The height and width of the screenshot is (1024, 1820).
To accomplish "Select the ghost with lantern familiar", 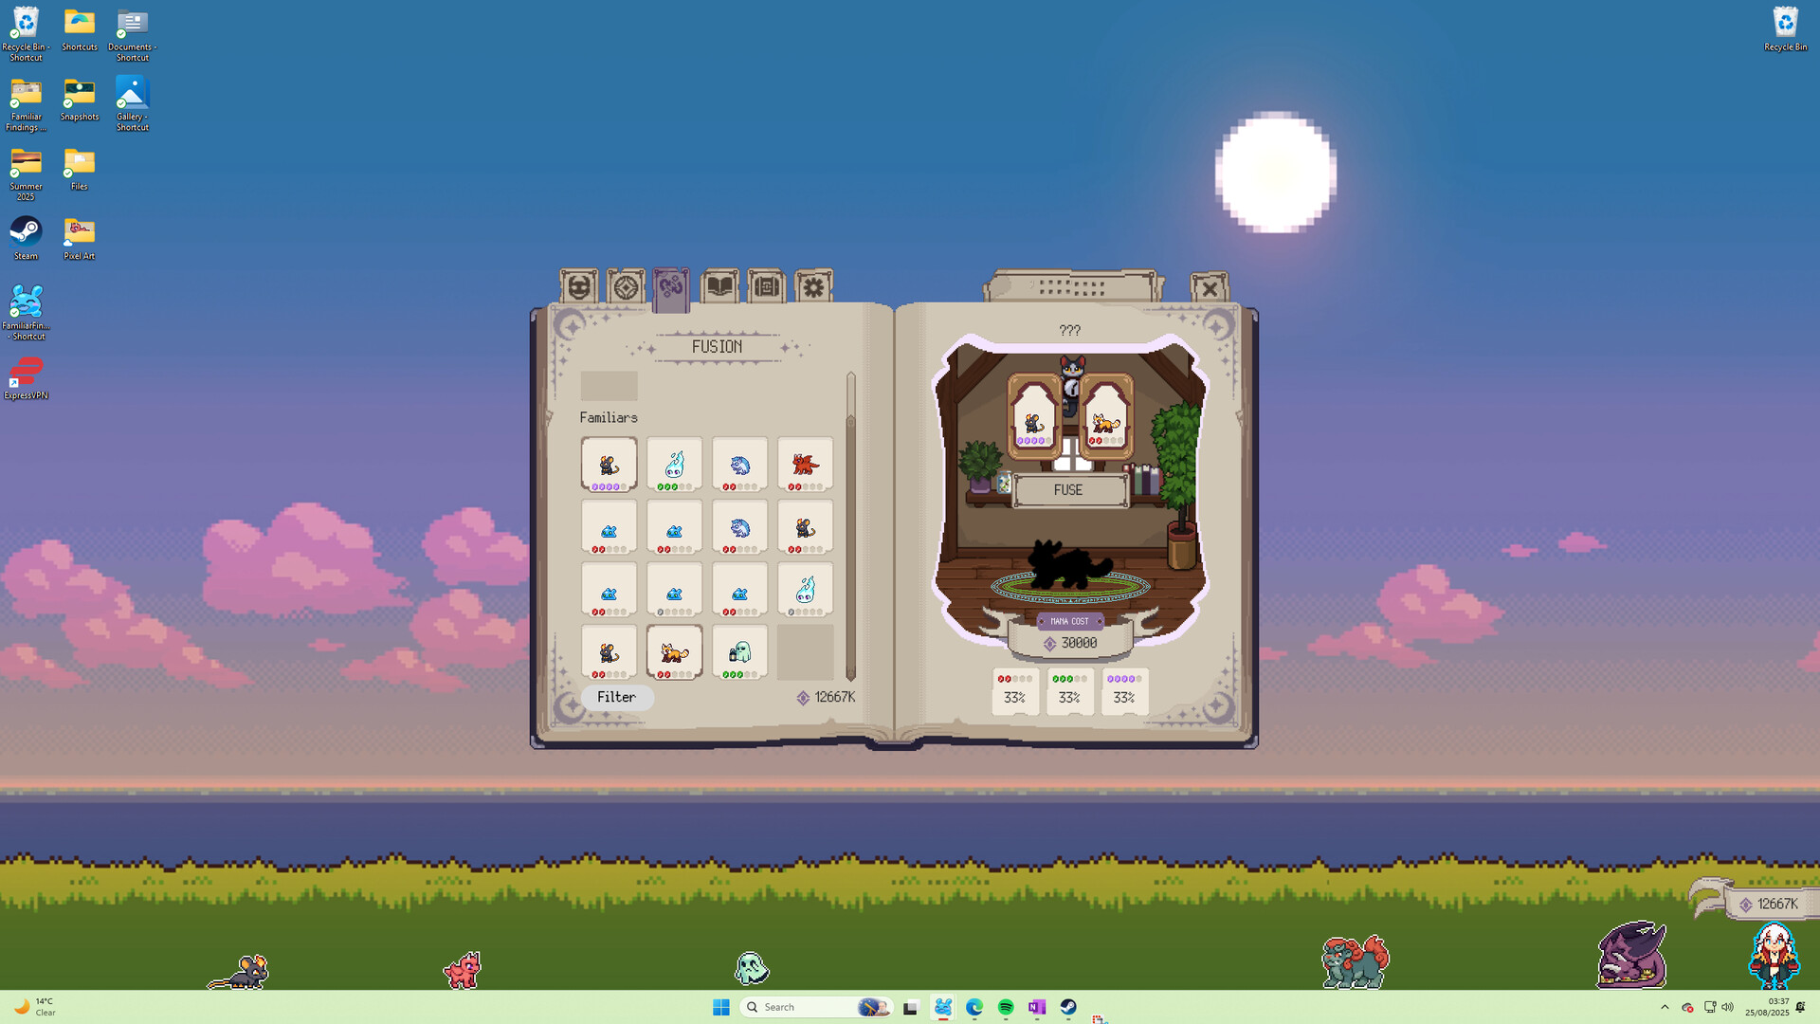I will click(739, 652).
